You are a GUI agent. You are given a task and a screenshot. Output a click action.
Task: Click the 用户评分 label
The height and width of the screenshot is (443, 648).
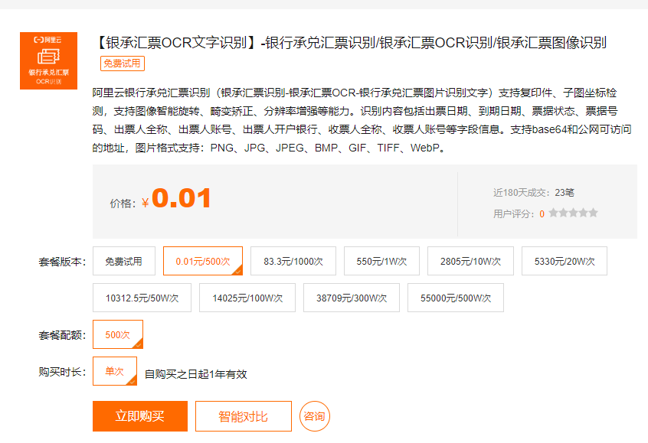point(514,214)
